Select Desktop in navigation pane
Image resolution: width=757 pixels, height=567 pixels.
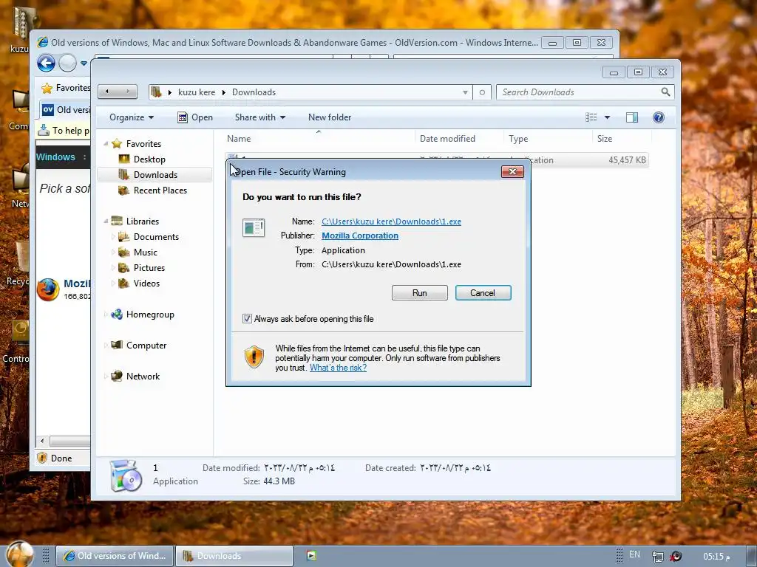[x=149, y=159]
